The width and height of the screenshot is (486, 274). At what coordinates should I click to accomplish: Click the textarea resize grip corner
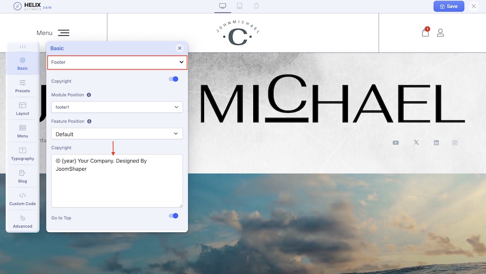(x=181, y=206)
